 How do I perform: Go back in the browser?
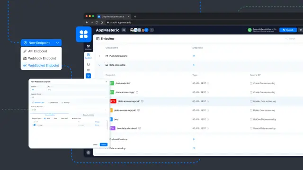pos(87,23)
